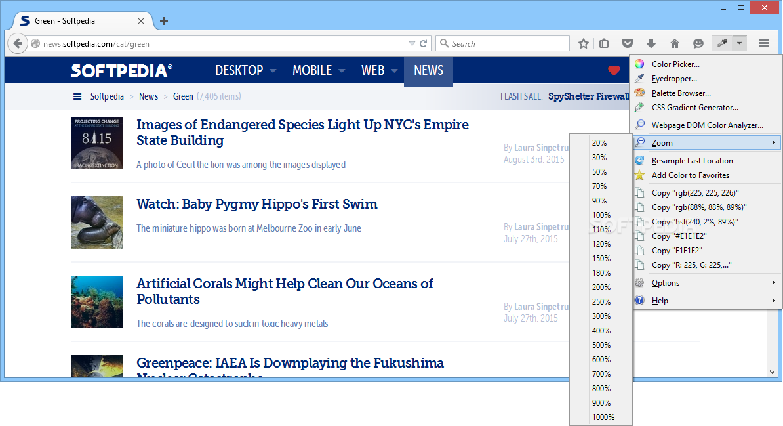
Task: Click the browser Back arrow button
Action: click(18, 43)
